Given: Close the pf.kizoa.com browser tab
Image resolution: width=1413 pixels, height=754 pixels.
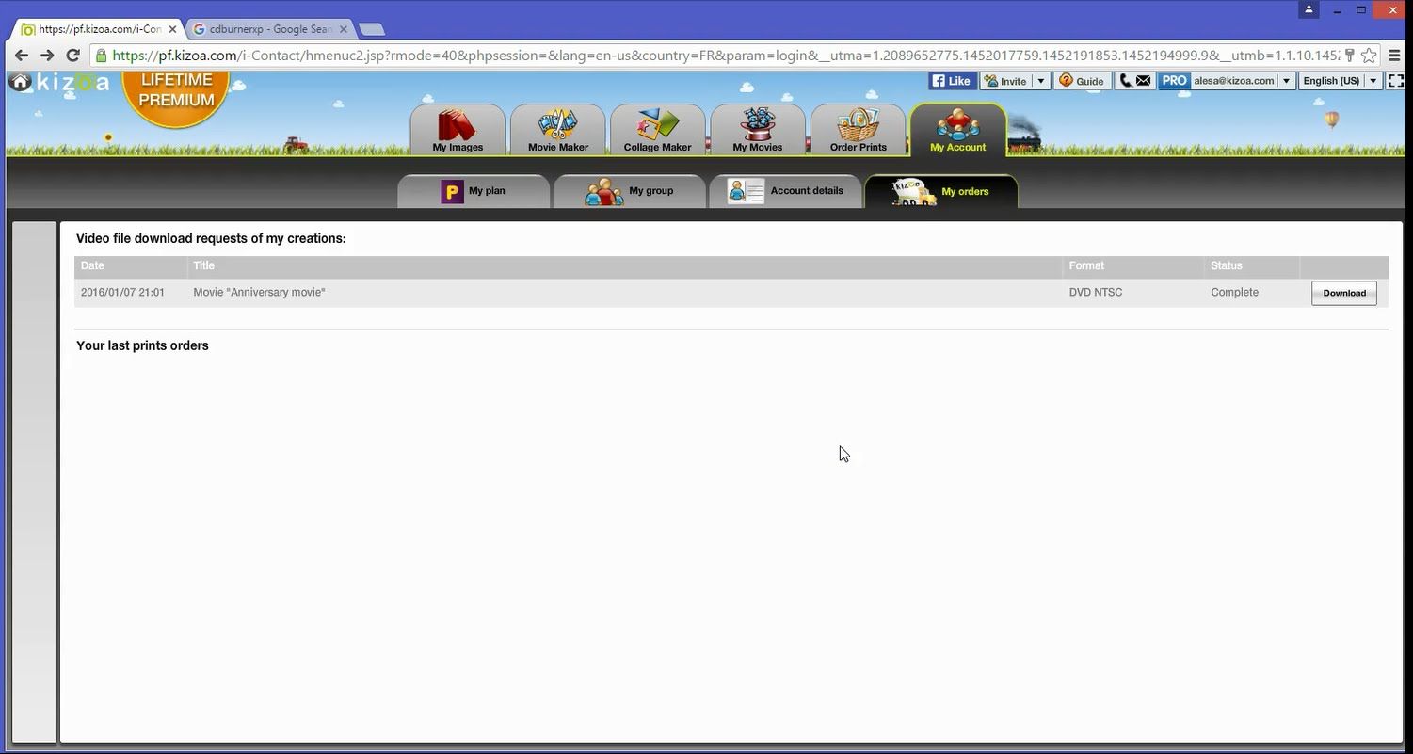Looking at the screenshot, I should pos(172,29).
